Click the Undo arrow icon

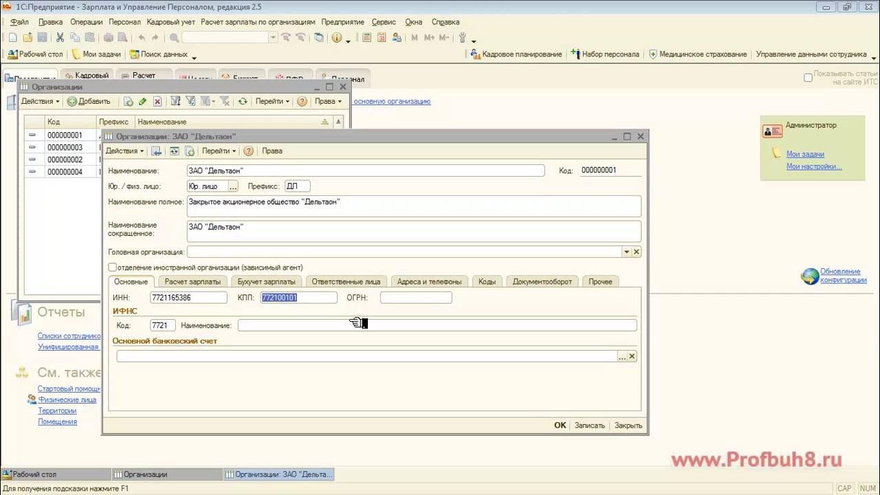pos(142,38)
